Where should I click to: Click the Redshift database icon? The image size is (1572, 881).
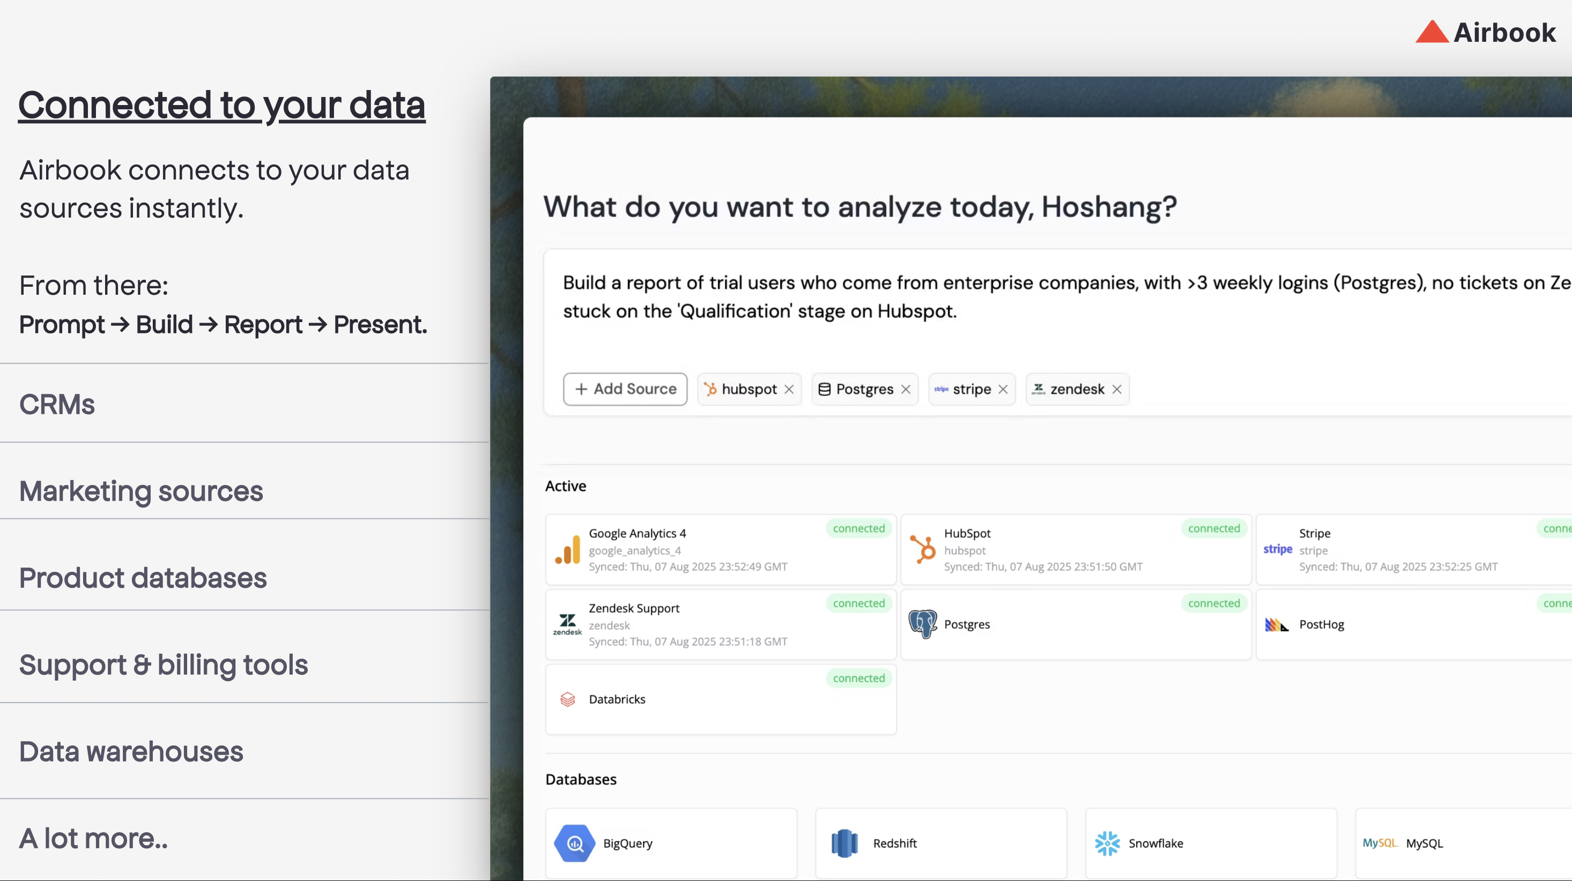click(x=844, y=843)
